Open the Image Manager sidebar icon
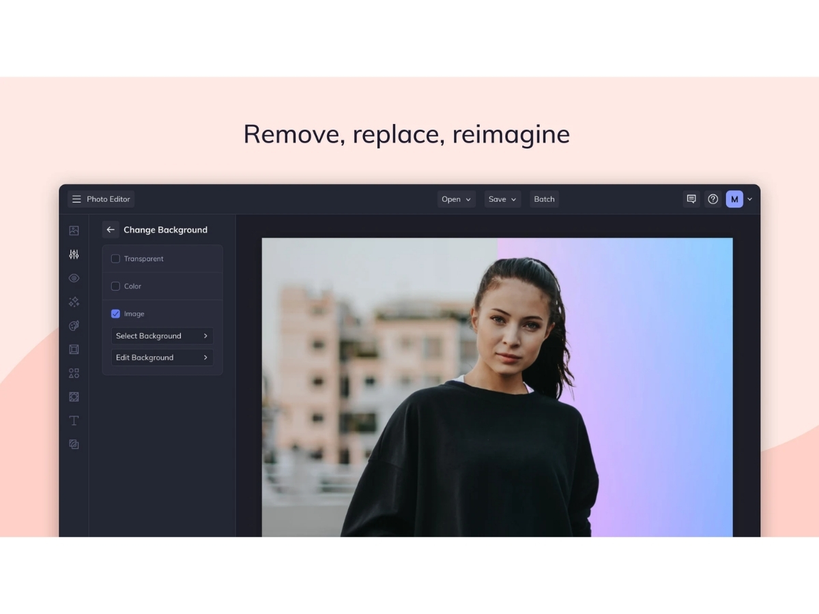Screen dimensions: 819x614 (74, 231)
